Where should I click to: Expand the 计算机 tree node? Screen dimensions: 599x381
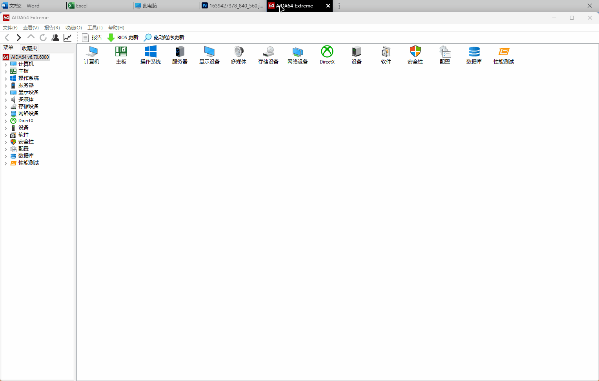(x=5, y=64)
